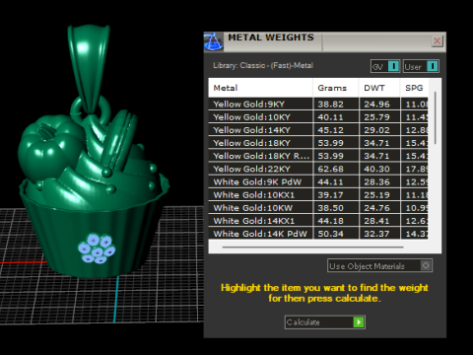The width and height of the screenshot is (473, 355).
Task: Click the 24.76 DWT value
Action: pyautogui.click(x=376, y=208)
